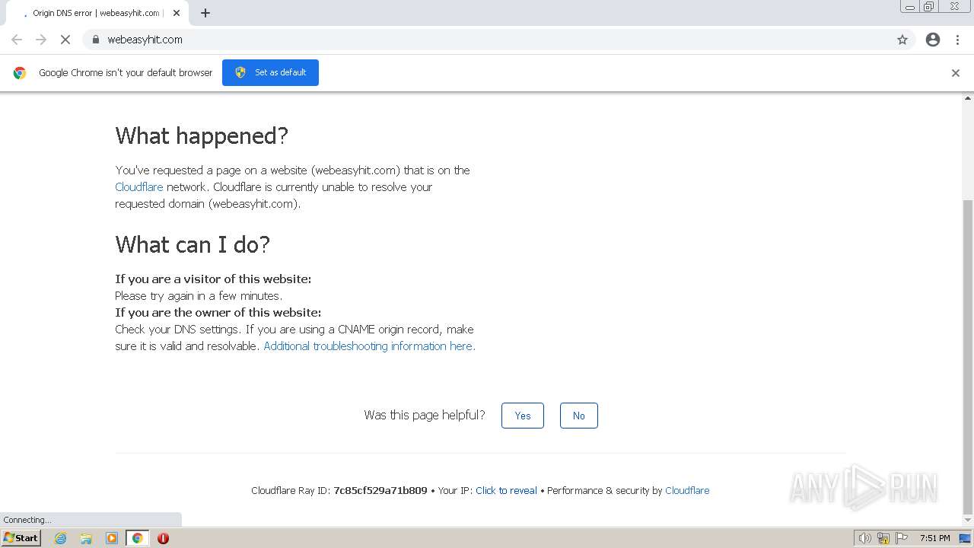The height and width of the screenshot is (548, 974).
Task: Click Show desktop button in tray
Action: tap(966, 538)
